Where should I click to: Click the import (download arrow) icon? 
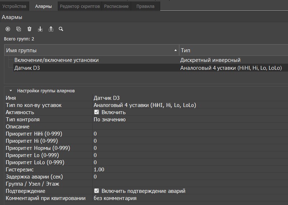[x=40, y=29]
